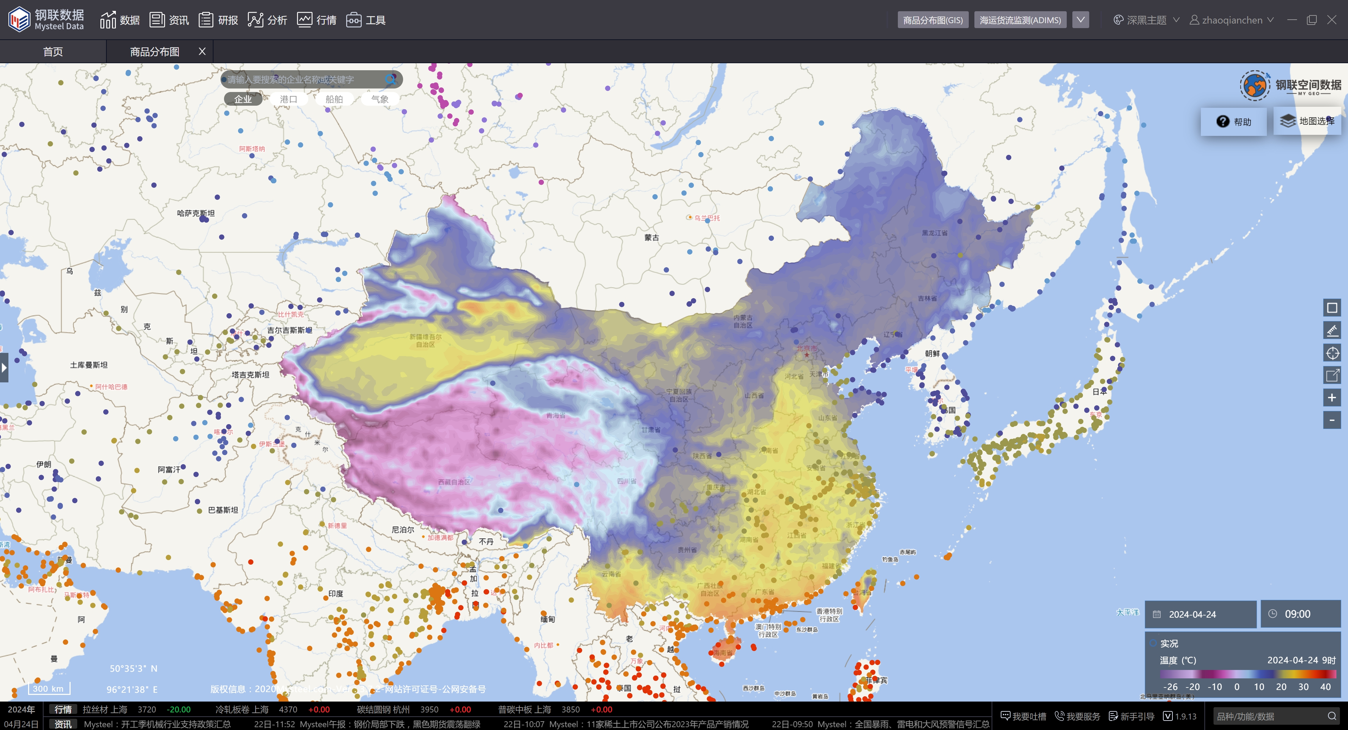Click the export map icon

click(1332, 375)
